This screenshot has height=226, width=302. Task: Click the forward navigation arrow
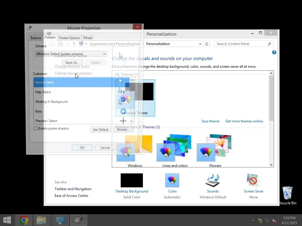click(60, 44)
